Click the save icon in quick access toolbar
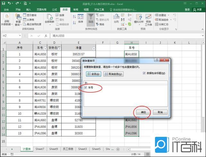The height and width of the screenshot is (157, 206). (x=4, y=3)
